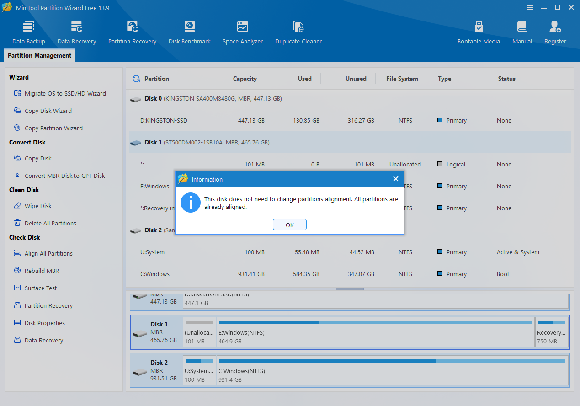
Task: Click C:Windows(NTFS) block in disk map
Action: pyautogui.click(x=393, y=370)
